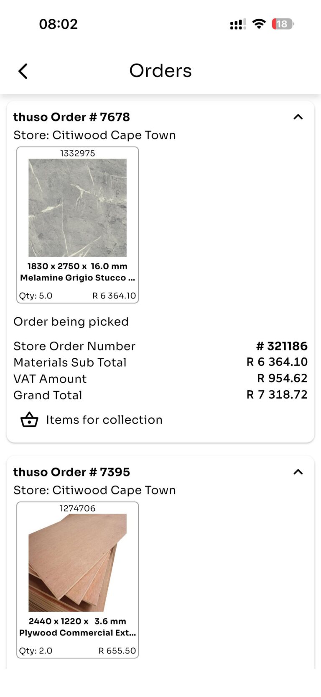Tap product code 1332975
The width and height of the screenshot is (321, 697).
77,153
